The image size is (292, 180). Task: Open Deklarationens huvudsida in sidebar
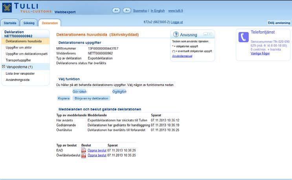26,41
